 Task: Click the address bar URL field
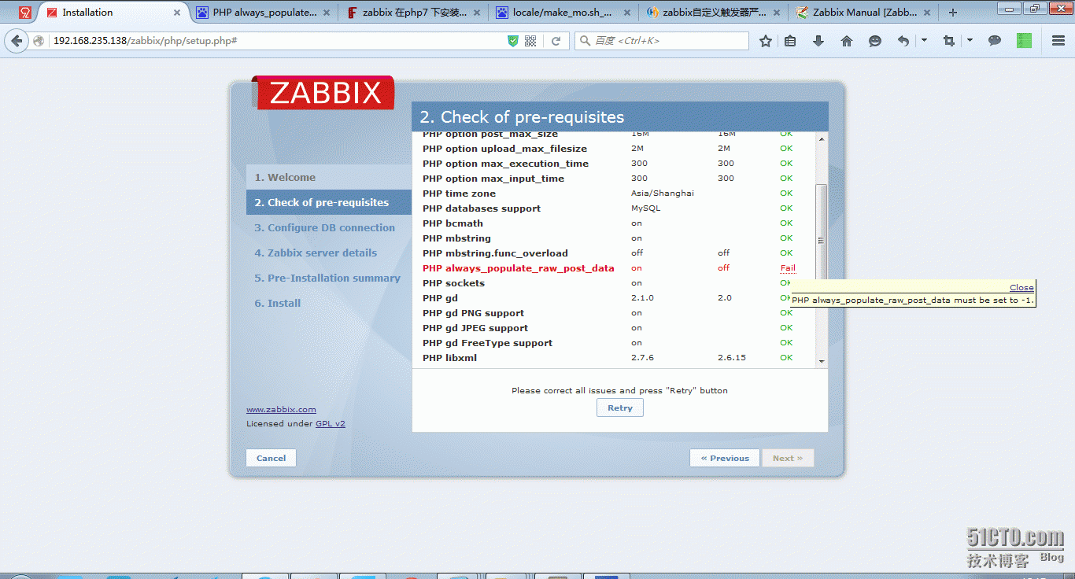275,41
